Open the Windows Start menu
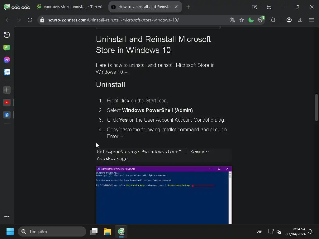The image size is (319, 239). coord(10,232)
